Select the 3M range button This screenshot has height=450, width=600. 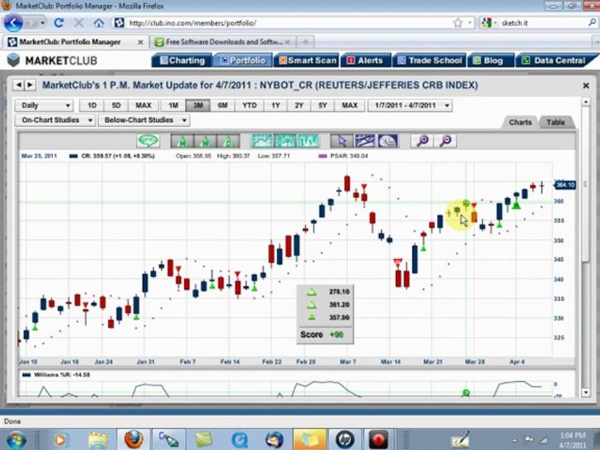198,105
